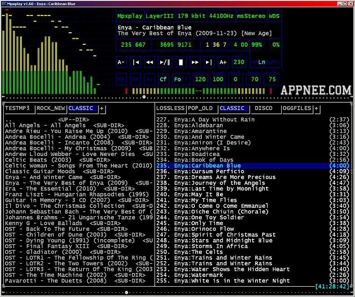Stop playback with the stop button
The image size is (355, 297).
coord(181,62)
